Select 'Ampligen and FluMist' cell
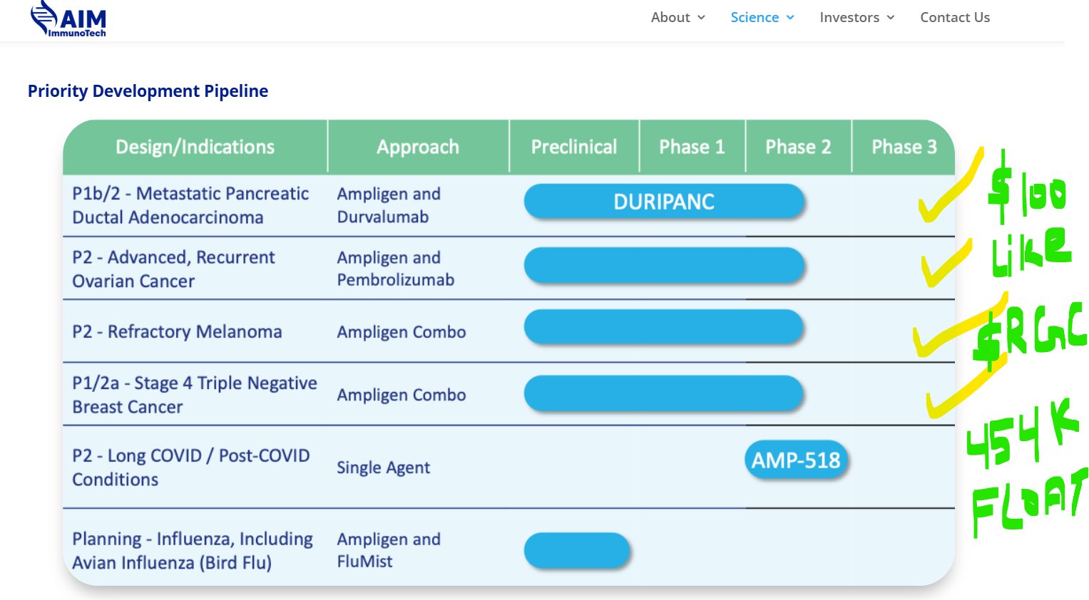This screenshot has height=600, width=1089. [x=389, y=550]
